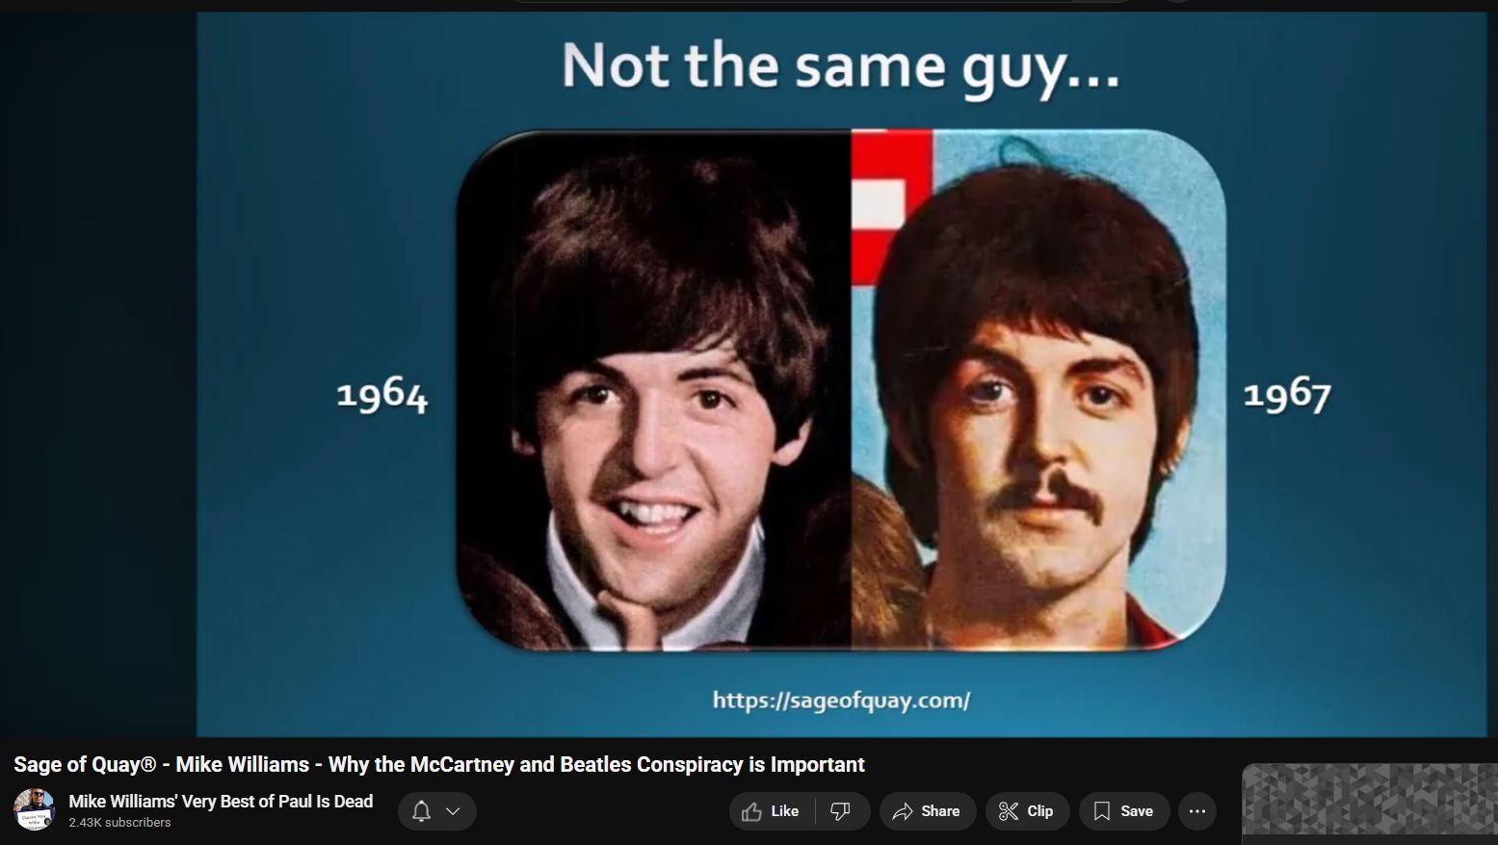
Task: Expand the notification preferences chevron dropdown
Action: pyautogui.click(x=453, y=811)
